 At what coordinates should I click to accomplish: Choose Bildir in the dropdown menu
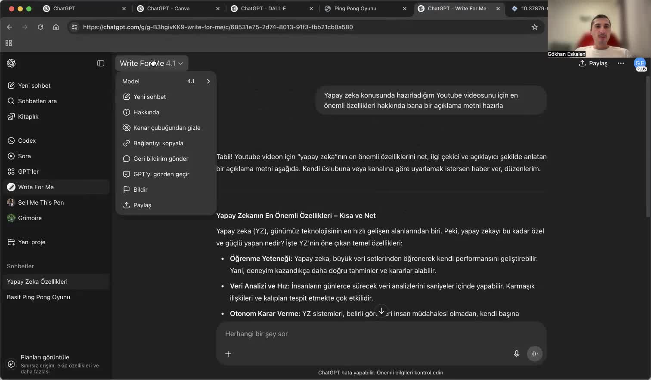pos(166,190)
